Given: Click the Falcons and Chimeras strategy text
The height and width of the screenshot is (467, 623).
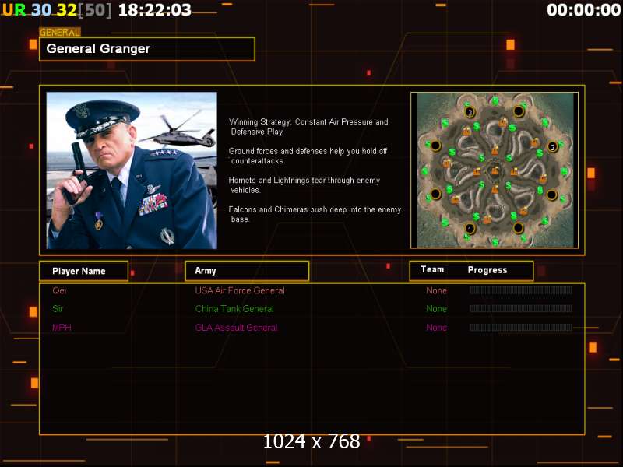Looking at the screenshot, I should tap(315, 215).
